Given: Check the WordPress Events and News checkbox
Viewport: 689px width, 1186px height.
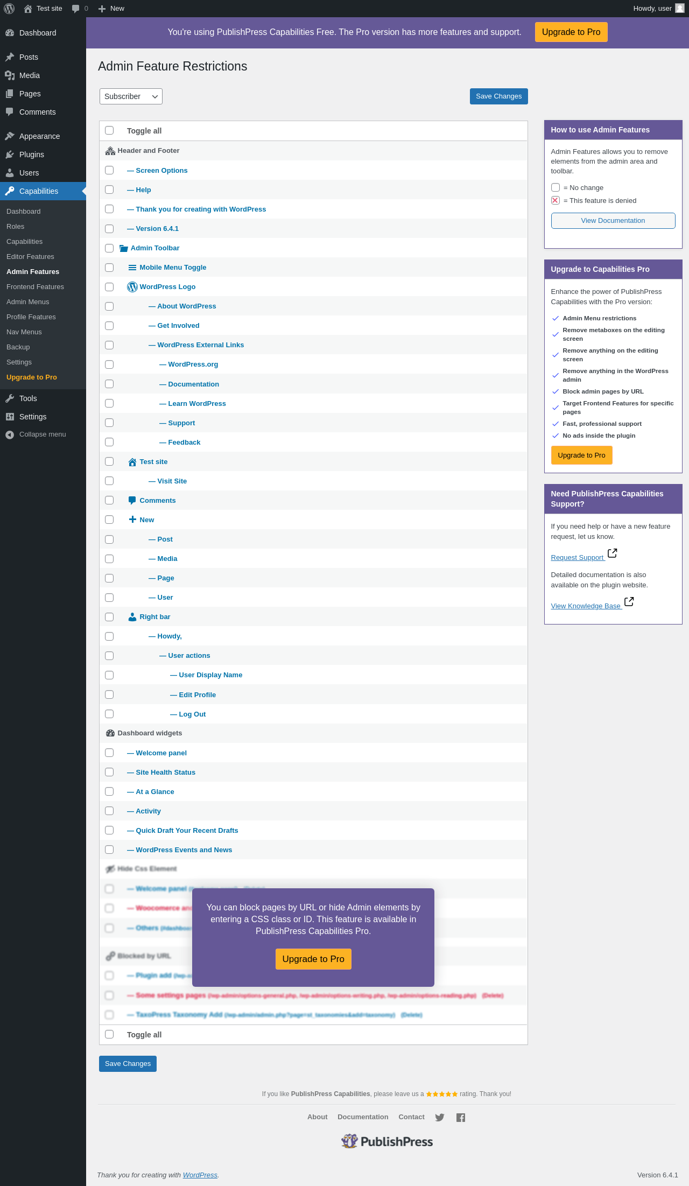Looking at the screenshot, I should [109, 850].
